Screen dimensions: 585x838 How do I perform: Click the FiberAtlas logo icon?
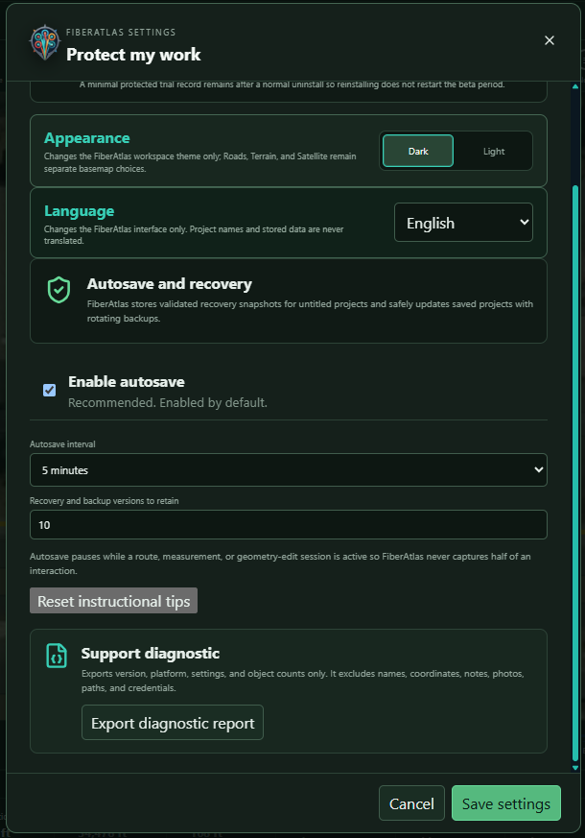click(45, 43)
